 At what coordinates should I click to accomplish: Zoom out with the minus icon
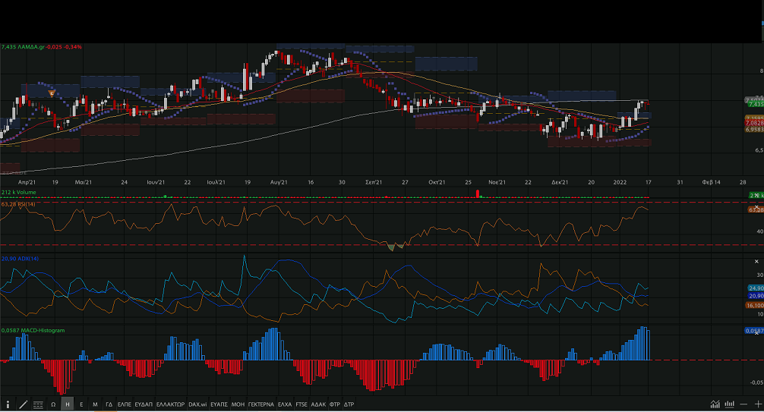click(x=744, y=404)
